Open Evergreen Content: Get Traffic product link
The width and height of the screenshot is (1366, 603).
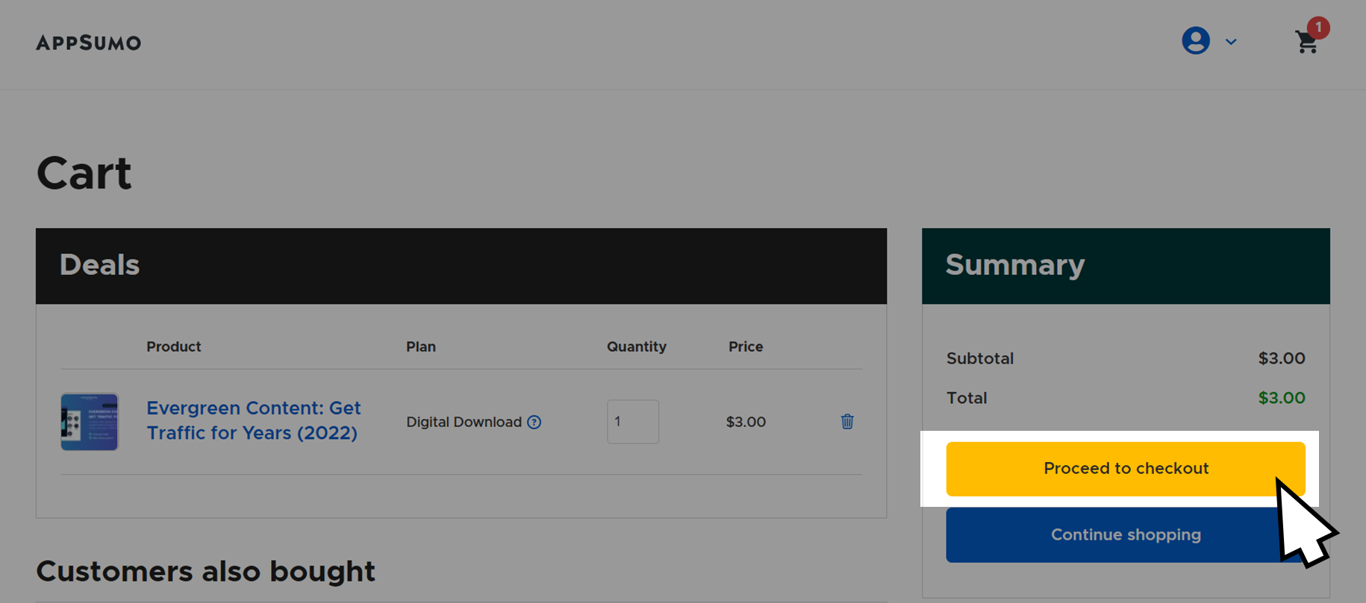click(254, 420)
